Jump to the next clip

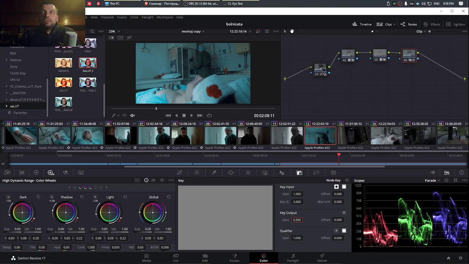point(200,115)
